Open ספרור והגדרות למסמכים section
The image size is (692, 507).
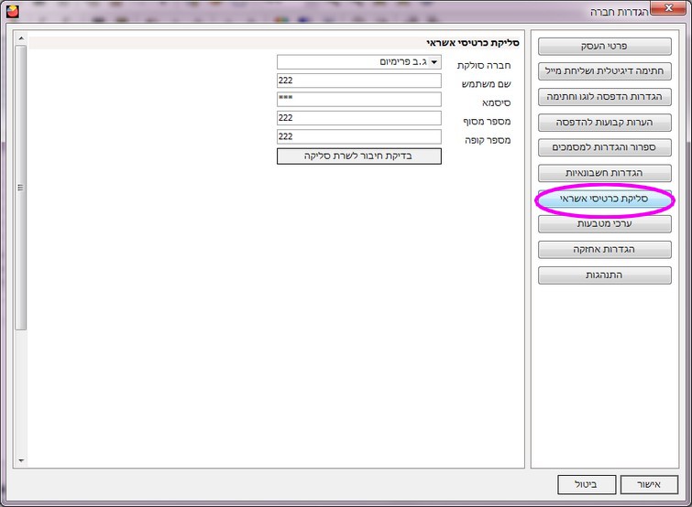604,147
